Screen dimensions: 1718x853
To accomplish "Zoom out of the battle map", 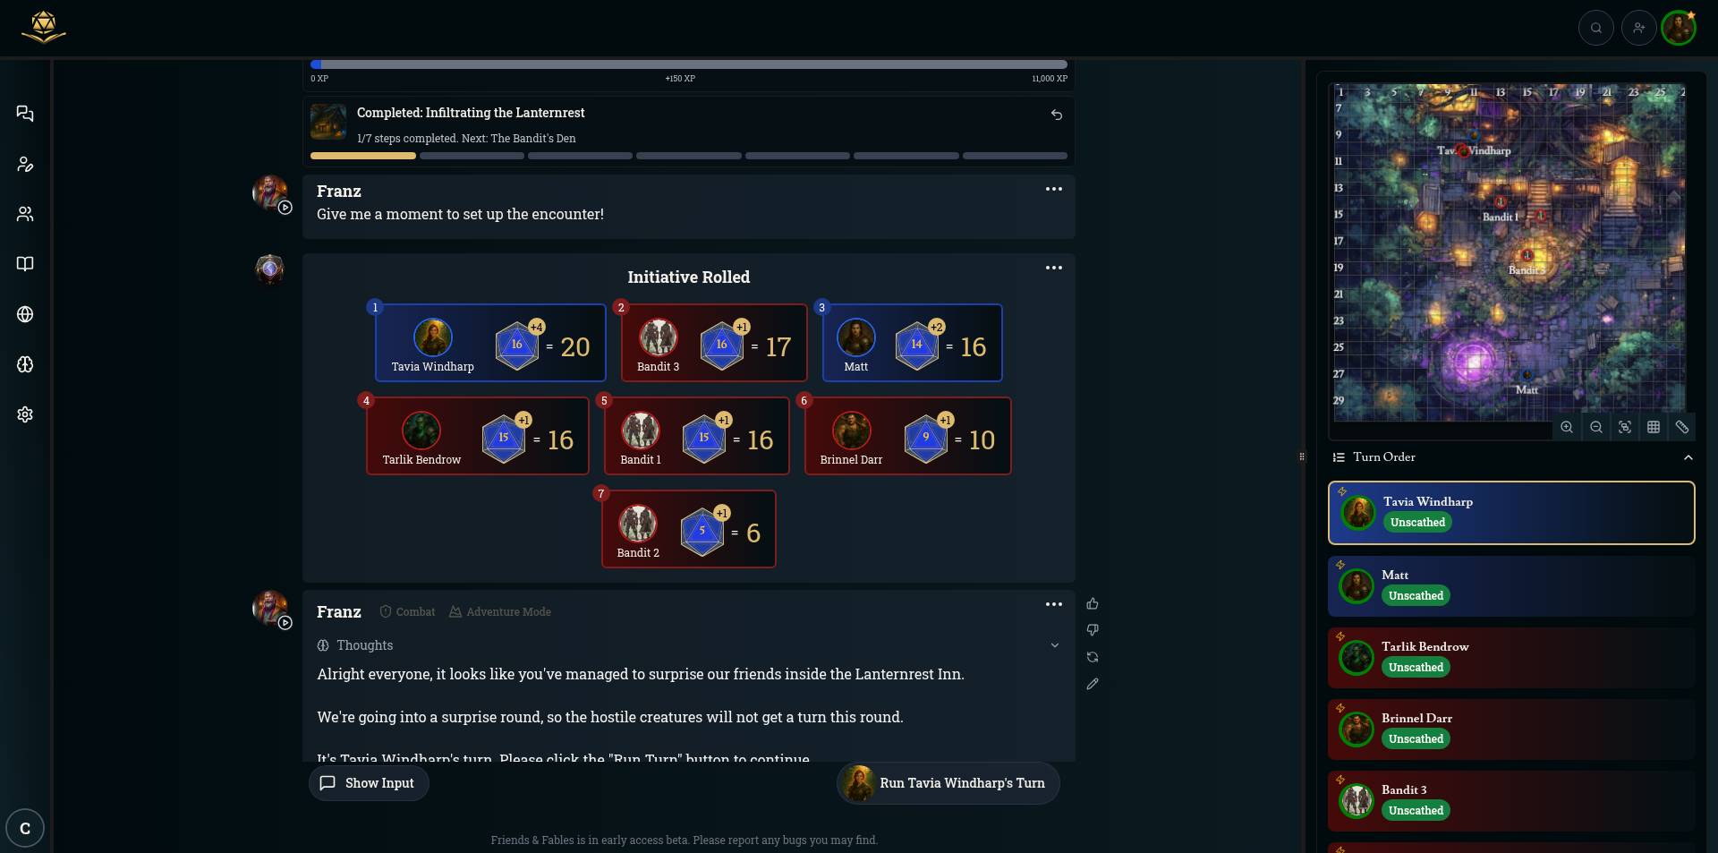I will pos(1595,427).
